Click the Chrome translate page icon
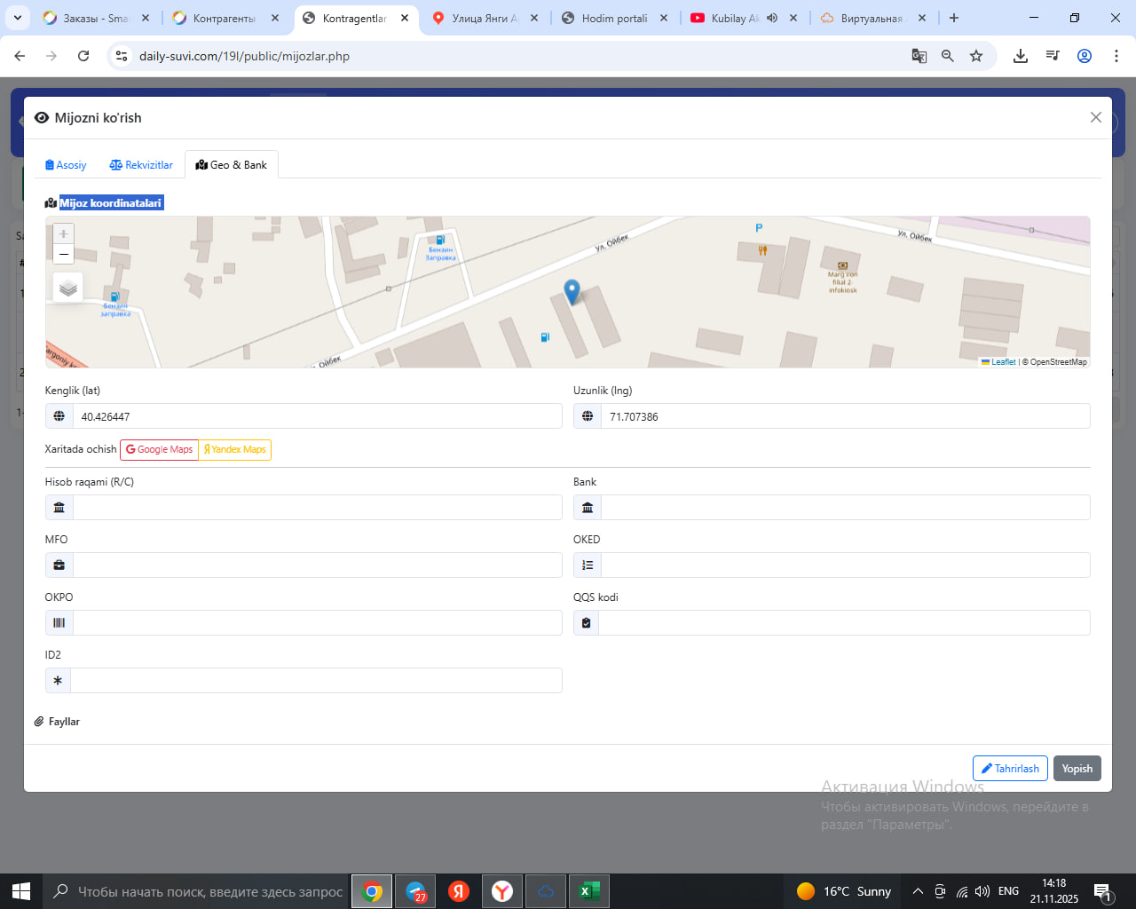1136x909 pixels. pos(919,56)
